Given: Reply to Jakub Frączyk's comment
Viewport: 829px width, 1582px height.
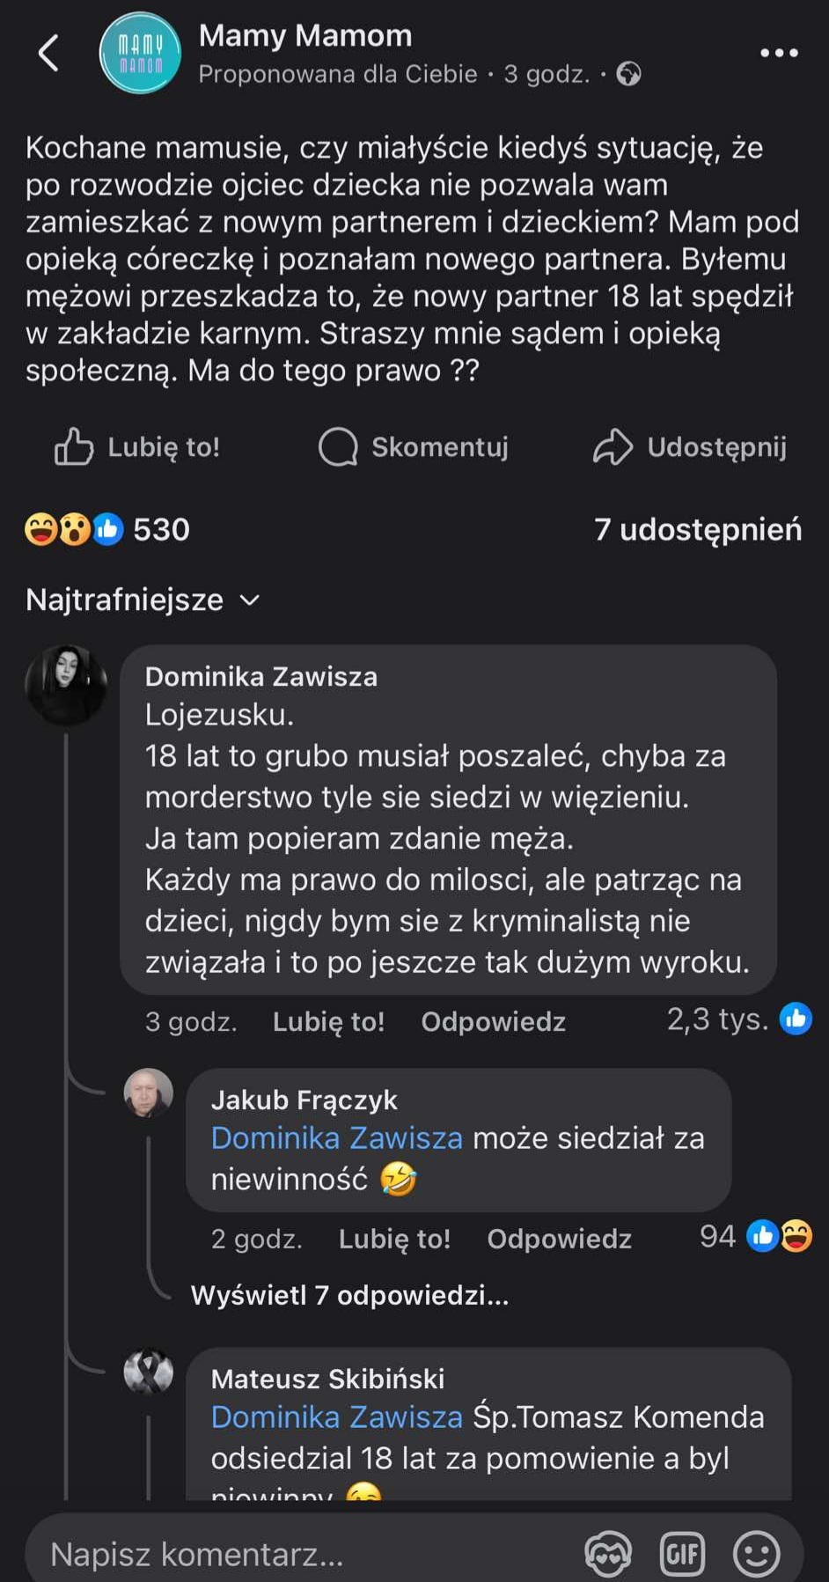Looking at the screenshot, I should point(559,1239).
